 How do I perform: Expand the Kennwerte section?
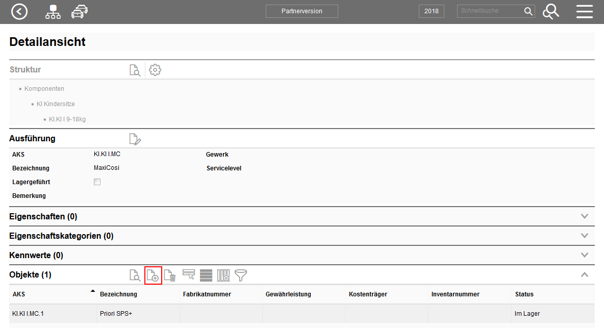point(585,255)
